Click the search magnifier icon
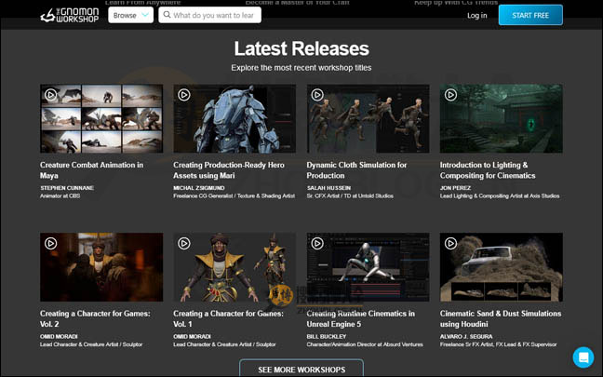The width and height of the screenshot is (603, 377). pyautogui.click(x=167, y=15)
